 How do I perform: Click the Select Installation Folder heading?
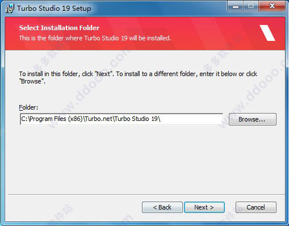click(x=59, y=28)
